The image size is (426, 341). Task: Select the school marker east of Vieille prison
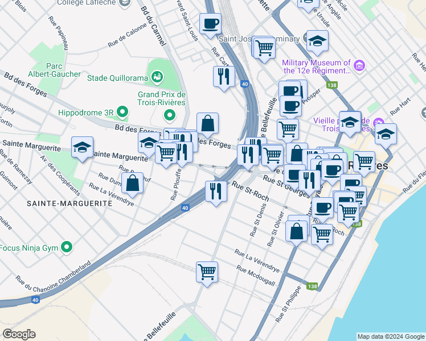point(386,135)
